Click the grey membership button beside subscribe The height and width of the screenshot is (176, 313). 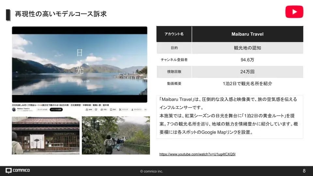coord(42,110)
